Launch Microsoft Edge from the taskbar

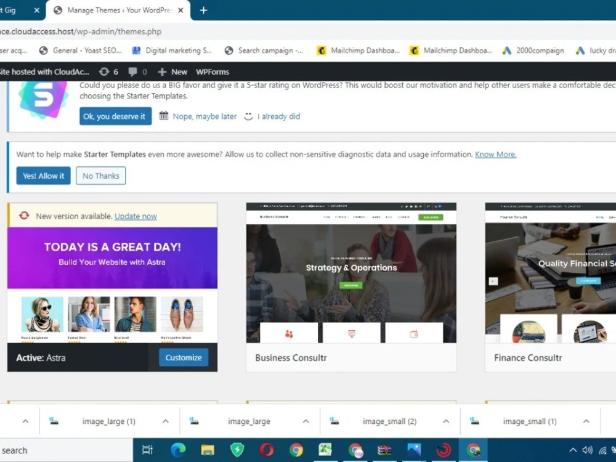click(x=178, y=450)
